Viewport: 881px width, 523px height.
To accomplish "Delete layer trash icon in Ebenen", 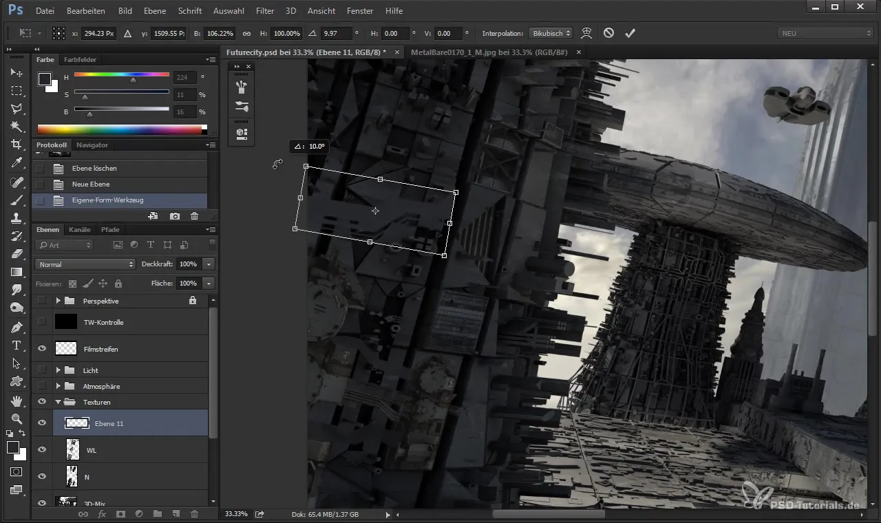I will [x=194, y=514].
